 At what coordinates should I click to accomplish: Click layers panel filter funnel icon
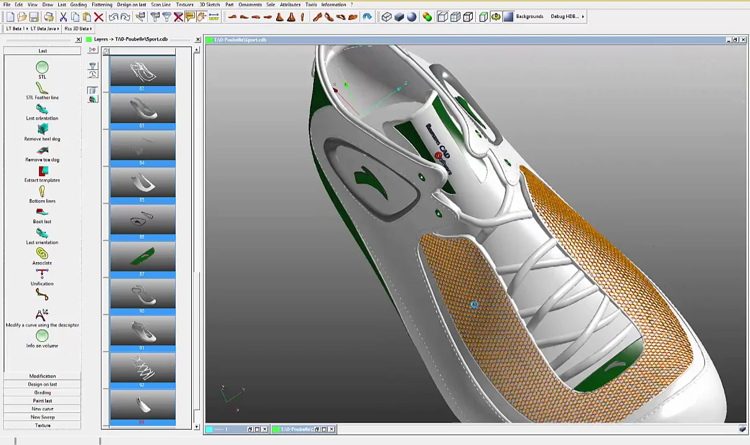(x=92, y=66)
